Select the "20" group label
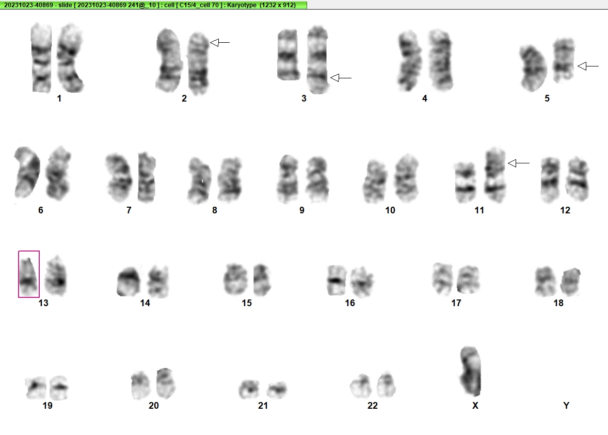Viewport: 608px width, 435px height. pyautogui.click(x=154, y=406)
